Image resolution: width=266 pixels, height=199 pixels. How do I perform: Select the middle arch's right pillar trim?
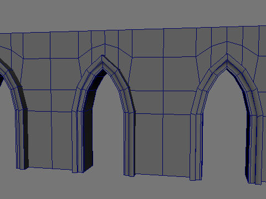(129, 144)
